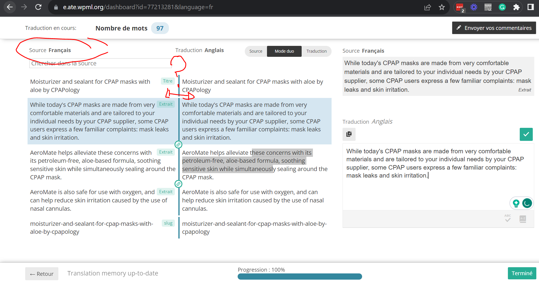539x282 pixels.
Task: Run the ABC spell check icon
Action: [x=508, y=218]
